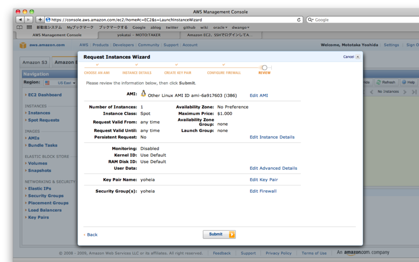419x262 pixels.
Task: Switch to the AWS Management Console browser tab
Action: click(57, 35)
